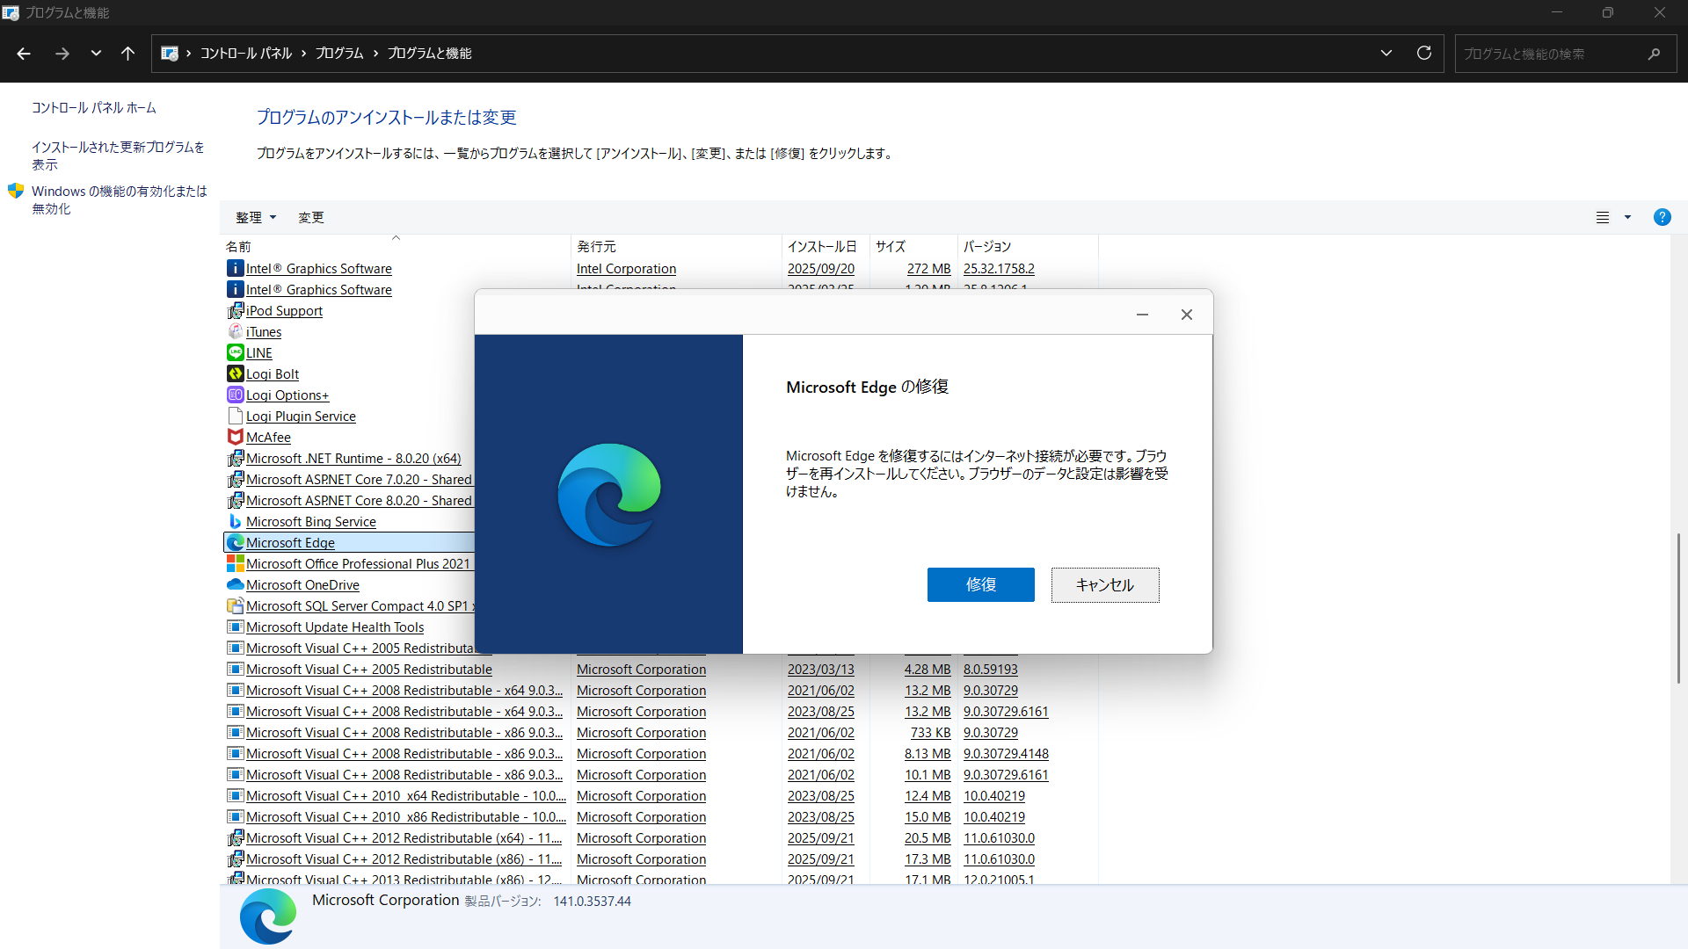
Task: Select the LINE app icon in list
Action: [235, 352]
